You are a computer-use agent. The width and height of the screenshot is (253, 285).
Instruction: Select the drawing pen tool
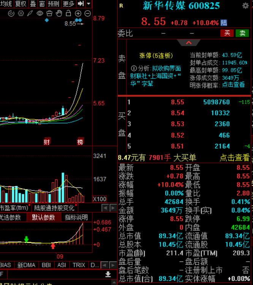tap(30, 13)
